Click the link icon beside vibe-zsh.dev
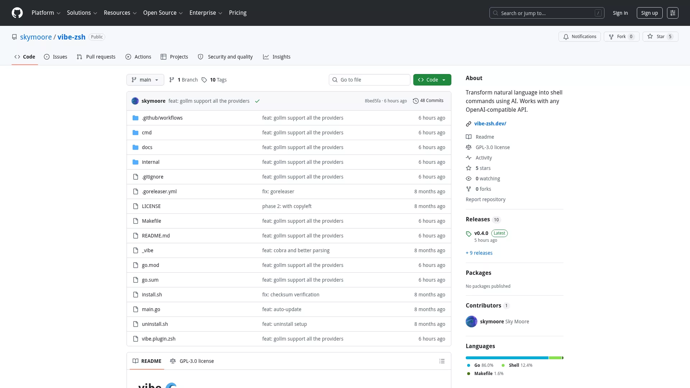 [469, 124]
